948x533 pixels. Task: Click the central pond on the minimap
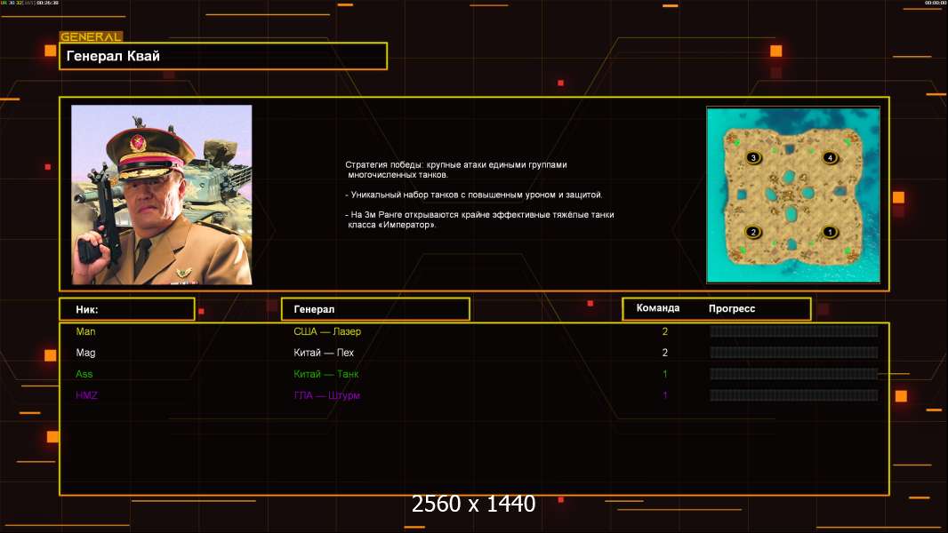(791, 213)
